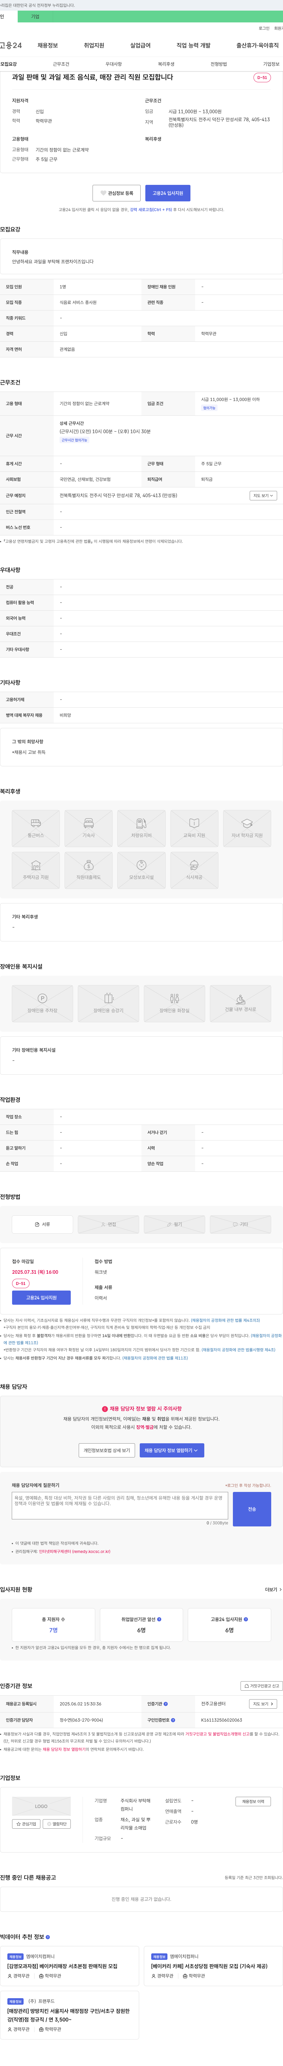
Task: Open 지도 보기 for 전주고용센터
Action: (263, 1704)
